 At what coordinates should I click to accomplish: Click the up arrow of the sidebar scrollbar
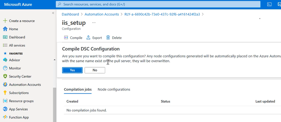point(55,60)
